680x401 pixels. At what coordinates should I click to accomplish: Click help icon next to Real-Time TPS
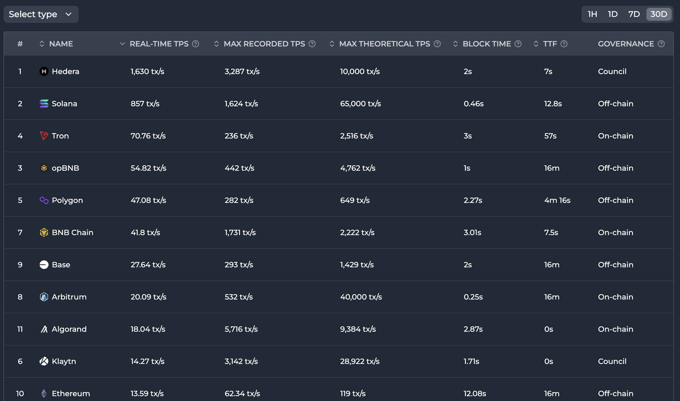pos(196,44)
